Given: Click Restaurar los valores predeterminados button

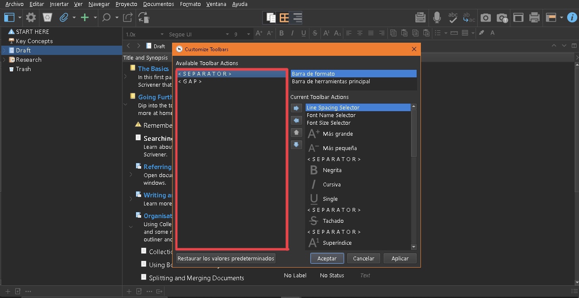Looking at the screenshot, I should 225,258.
